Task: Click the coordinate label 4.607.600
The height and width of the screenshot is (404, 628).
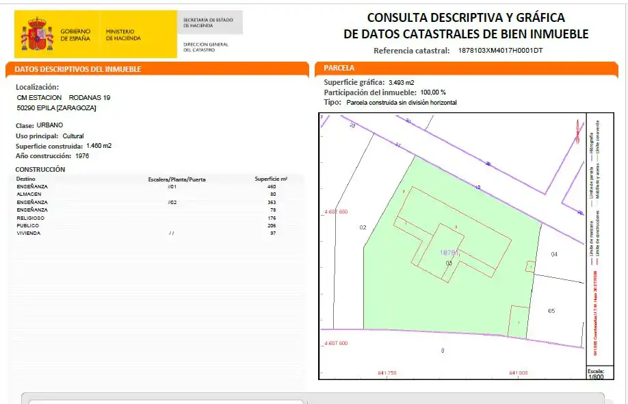Action: point(336,343)
